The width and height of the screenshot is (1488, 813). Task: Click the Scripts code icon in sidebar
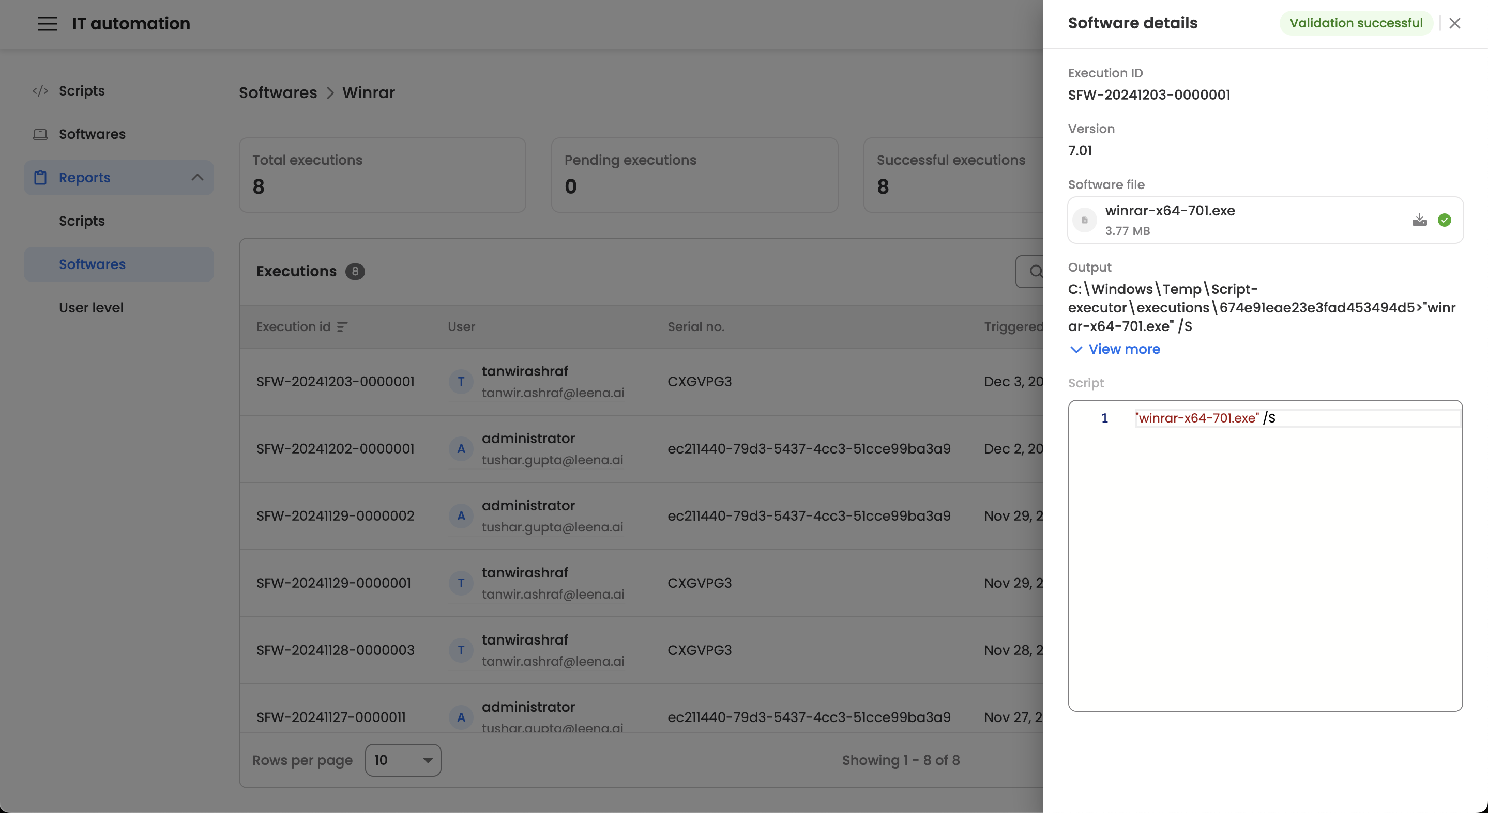coord(40,91)
